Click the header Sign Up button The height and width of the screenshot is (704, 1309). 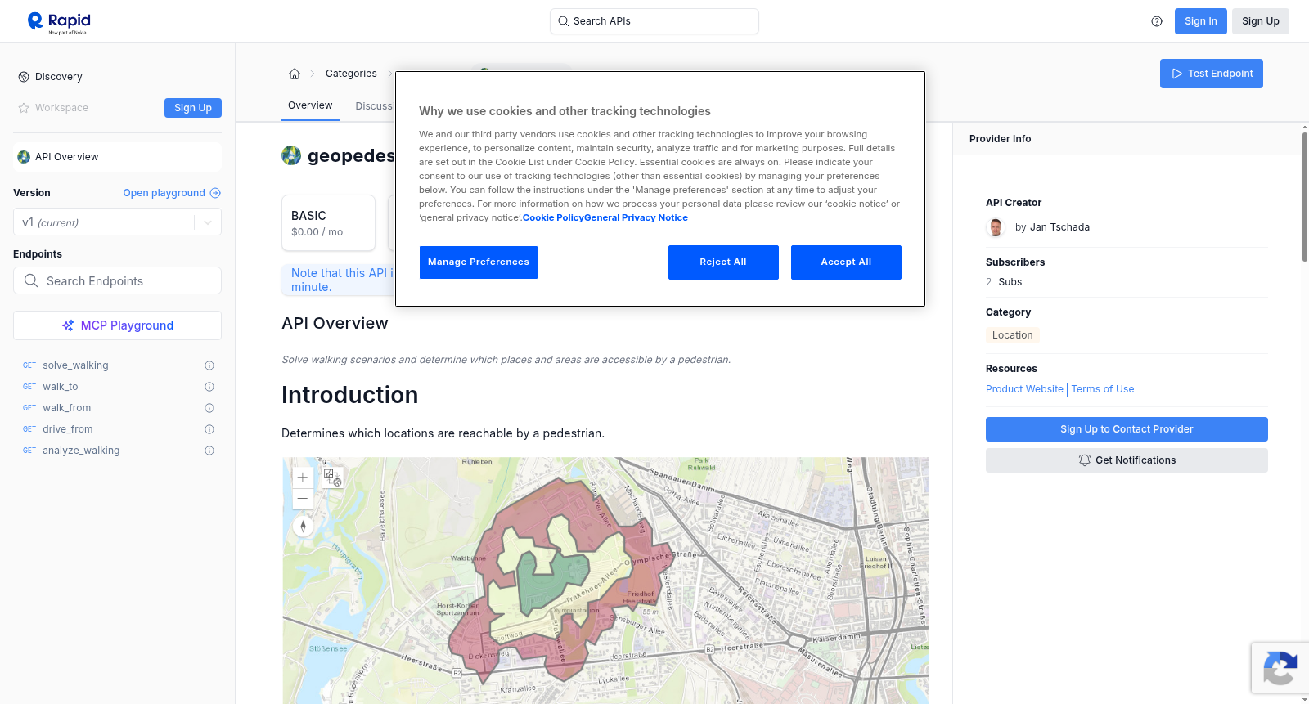(x=1261, y=21)
